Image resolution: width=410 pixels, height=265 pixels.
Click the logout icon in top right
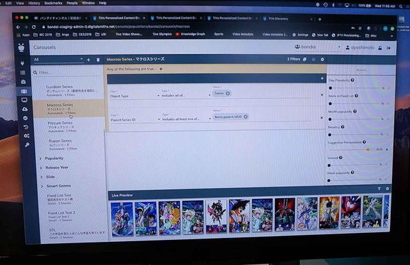tap(389, 48)
